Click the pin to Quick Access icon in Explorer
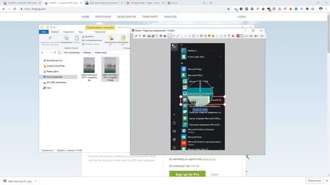The image size is (330, 185). 50,38
